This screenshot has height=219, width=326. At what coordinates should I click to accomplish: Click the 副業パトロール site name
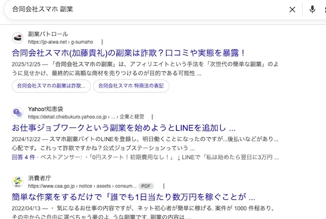click(x=48, y=34)
